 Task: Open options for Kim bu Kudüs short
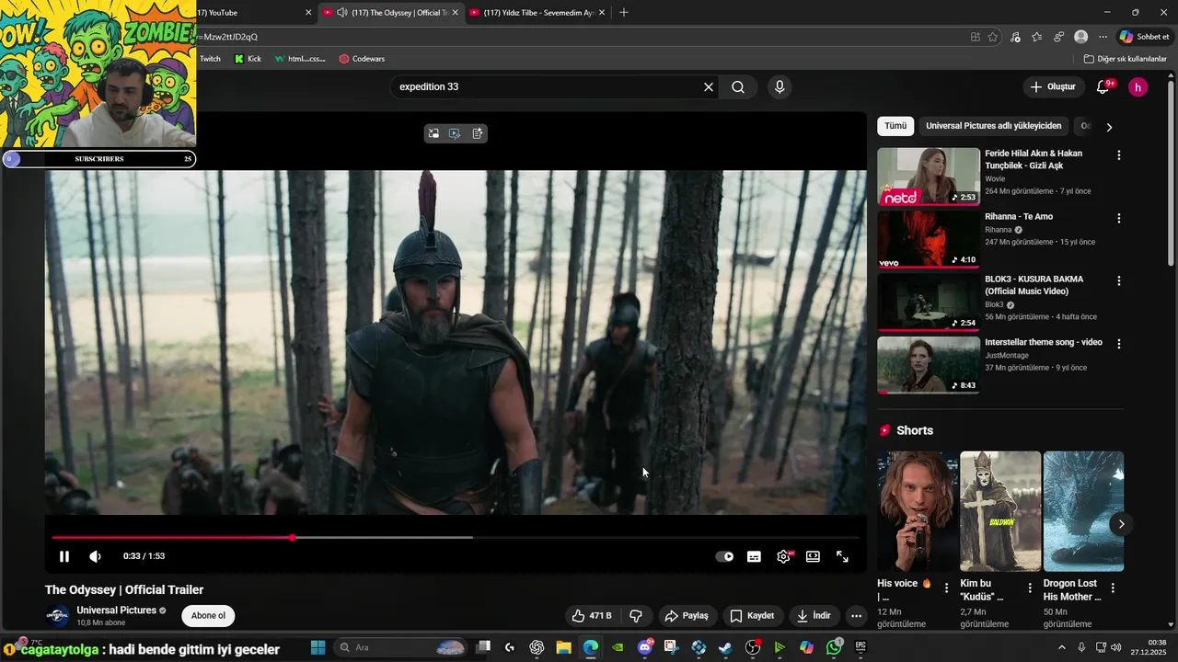coord(1030,588)
